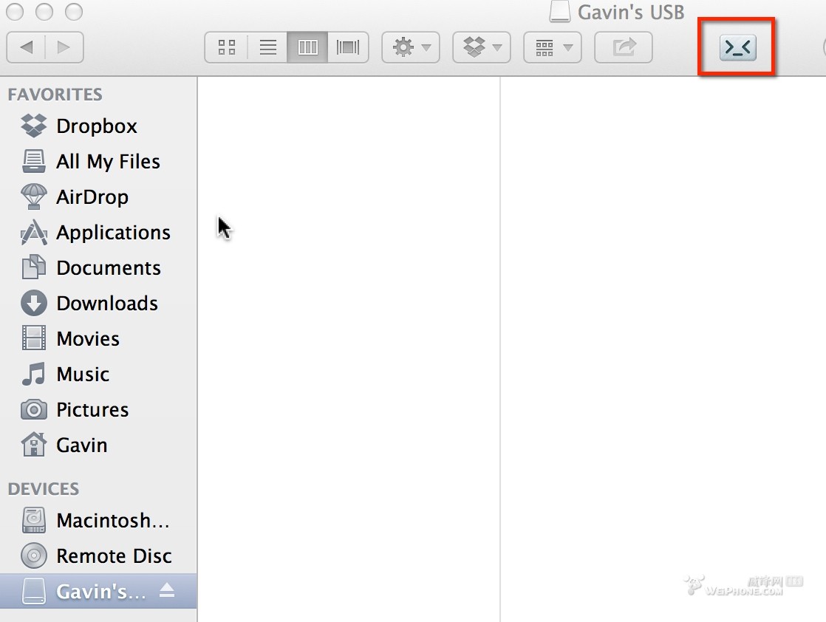
Task: Switch to Cover Flow view
Action: tap(348, 47)
